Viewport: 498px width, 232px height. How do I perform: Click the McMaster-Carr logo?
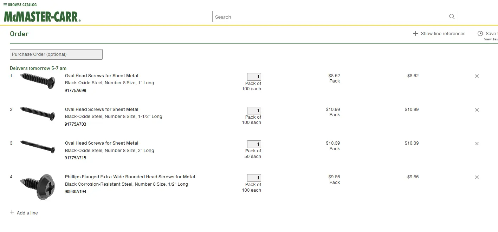click(x=42, y=16)
